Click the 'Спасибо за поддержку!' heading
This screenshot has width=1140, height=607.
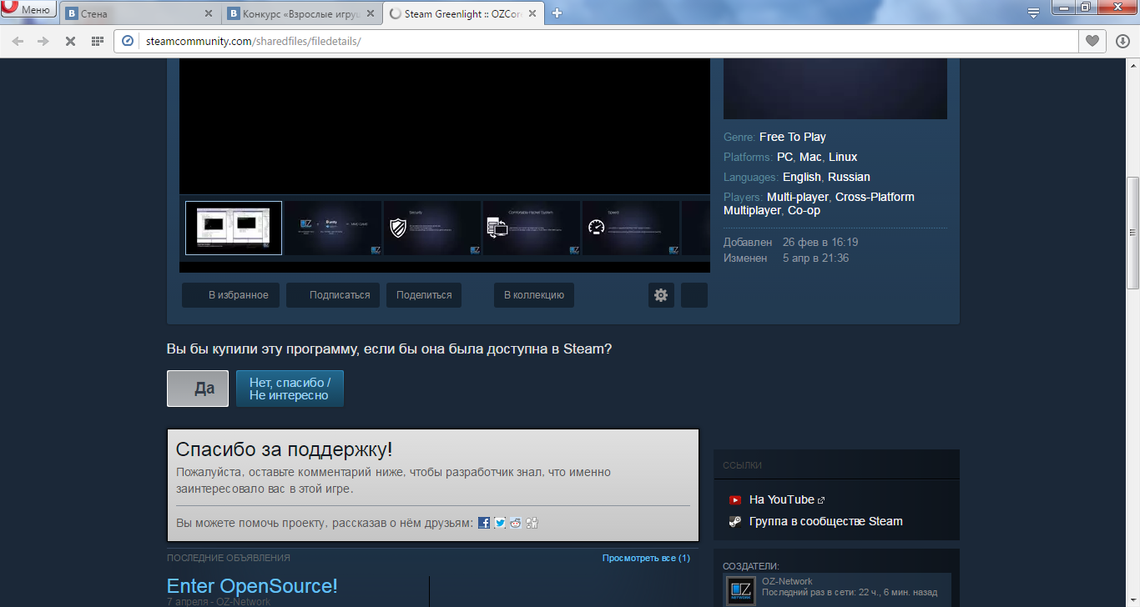point(285,449)
